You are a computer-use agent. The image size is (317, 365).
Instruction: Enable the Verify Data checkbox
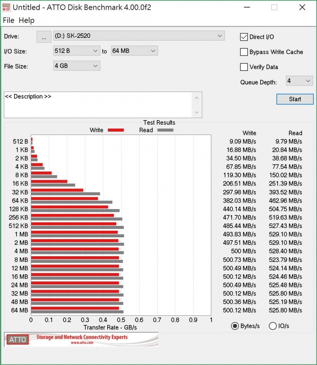243,67
